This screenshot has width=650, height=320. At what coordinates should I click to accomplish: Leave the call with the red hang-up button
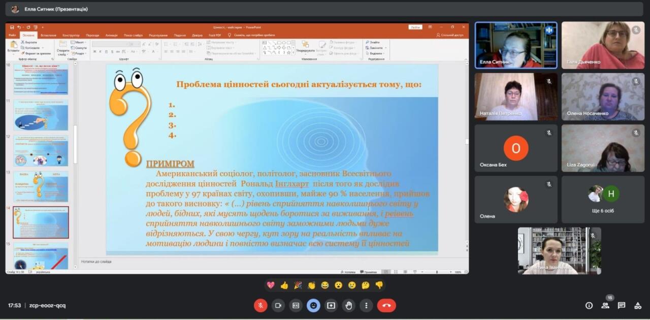coord(386,305)
